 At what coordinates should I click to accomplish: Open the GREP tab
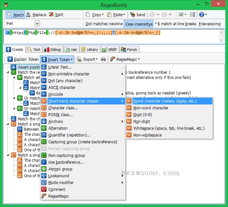[x=110, y=49]
